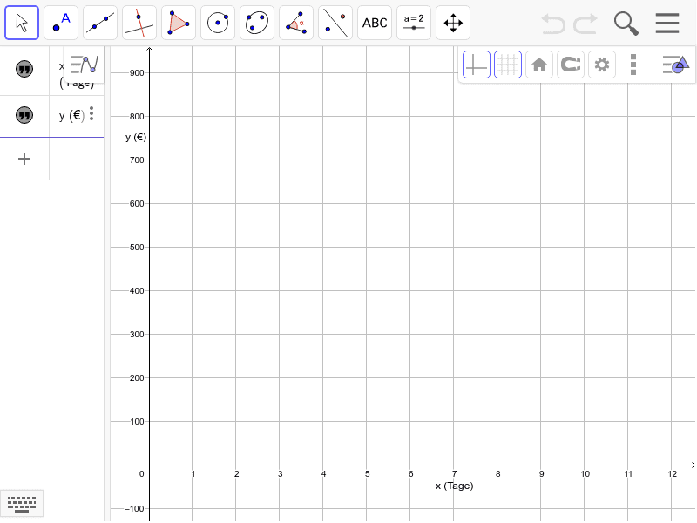697x523 pixels.
Task: Toggle visibility of x (Tage) text
Action: tap(24, 69)
